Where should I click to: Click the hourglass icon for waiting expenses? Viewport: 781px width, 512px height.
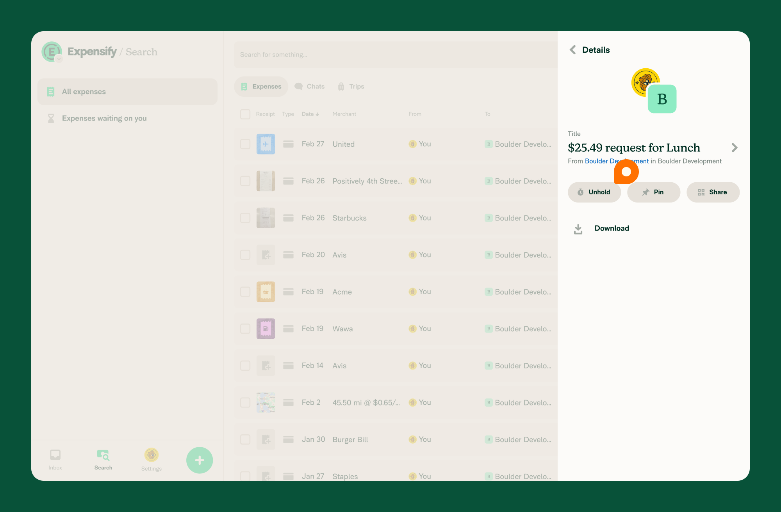(x=51, y=118)
